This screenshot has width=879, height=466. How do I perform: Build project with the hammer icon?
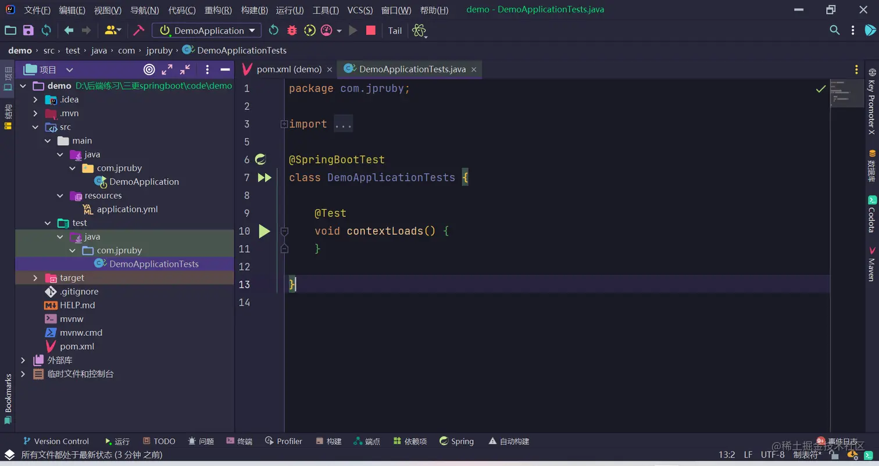point(138,30)
